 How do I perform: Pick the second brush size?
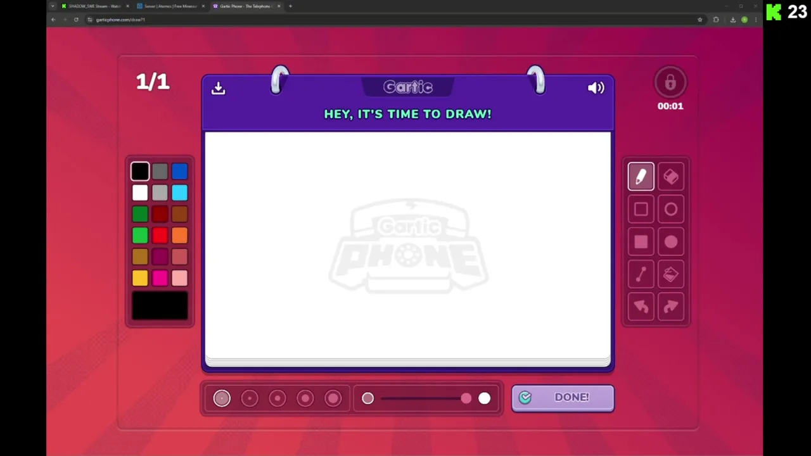click(250, 398)
